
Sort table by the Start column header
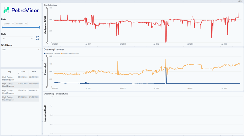pyautogui.click(x=23, y=72)
